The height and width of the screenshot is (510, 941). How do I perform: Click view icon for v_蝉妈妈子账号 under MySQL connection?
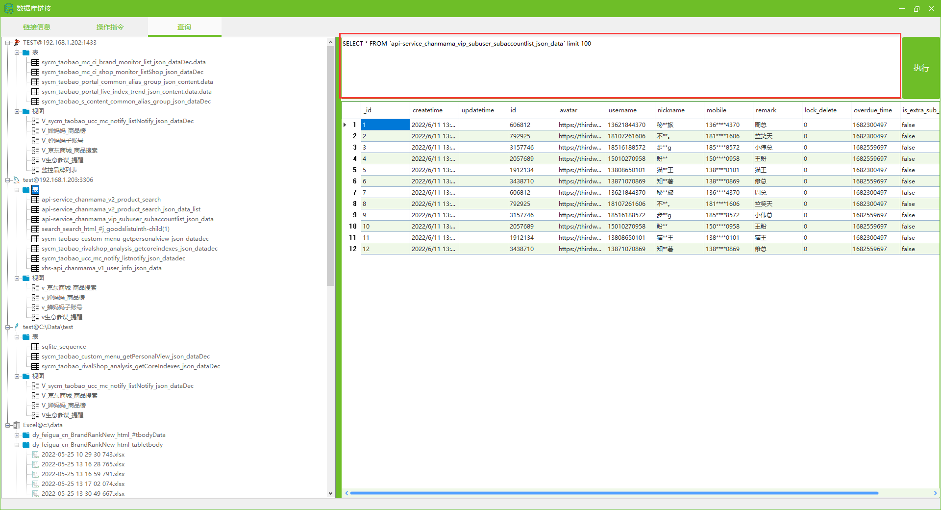click(x=35, y=307)
